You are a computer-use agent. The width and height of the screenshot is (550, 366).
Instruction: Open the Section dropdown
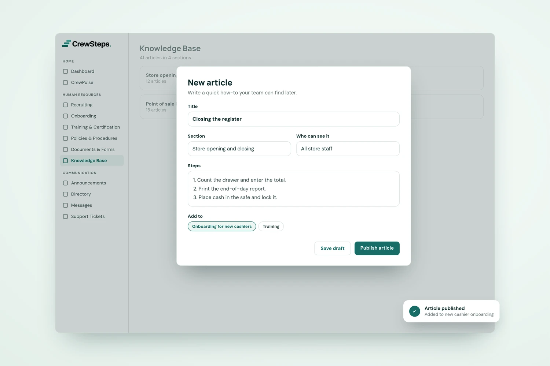coord(239,149)
